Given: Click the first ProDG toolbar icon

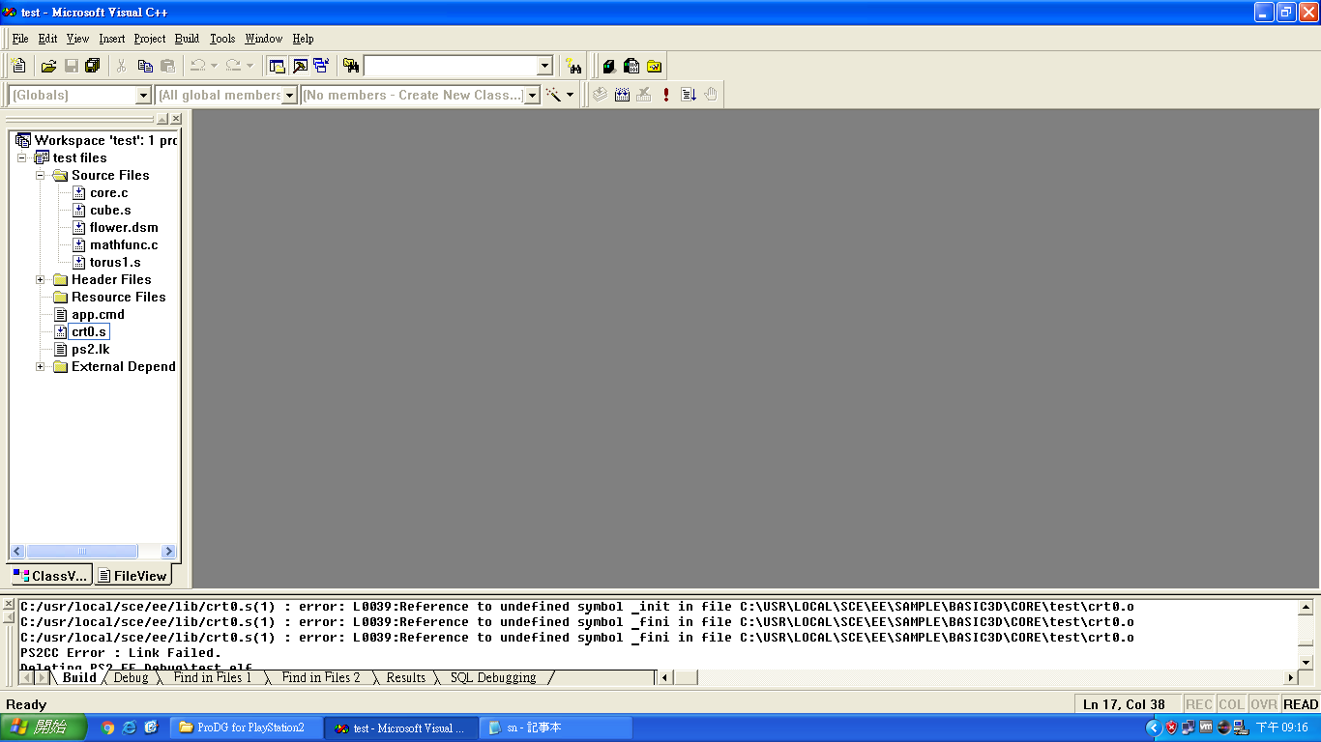Looking at the screenshot, I should coord(609,66).
